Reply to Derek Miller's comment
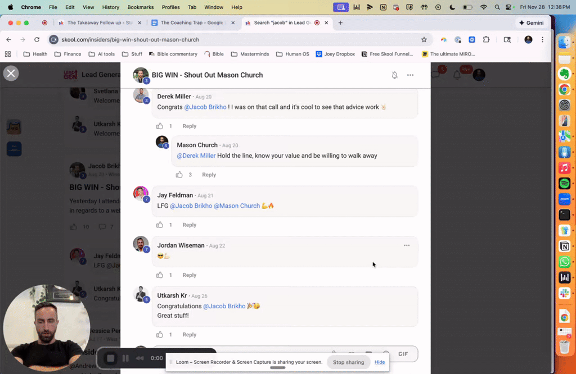The width and height of the screenshot is (576, 374). point(189,126)
